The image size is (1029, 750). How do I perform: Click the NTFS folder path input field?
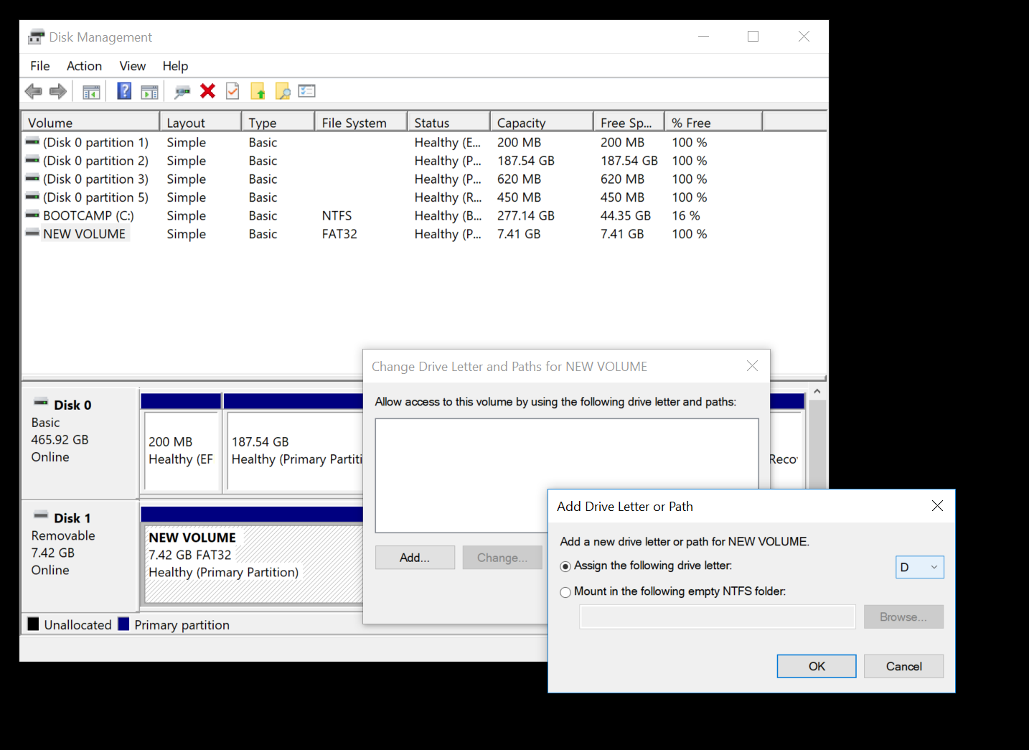718,617
